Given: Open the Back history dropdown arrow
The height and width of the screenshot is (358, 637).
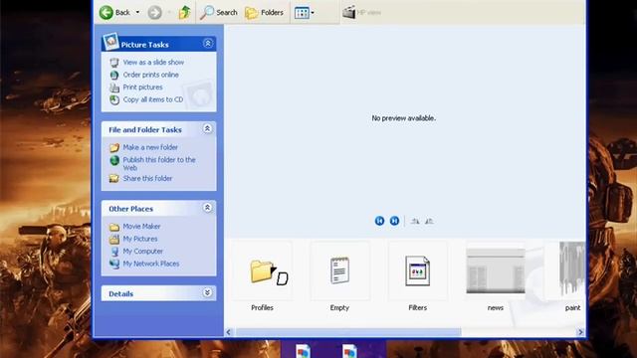Looking at the screenshot, I should click(137, 13).
